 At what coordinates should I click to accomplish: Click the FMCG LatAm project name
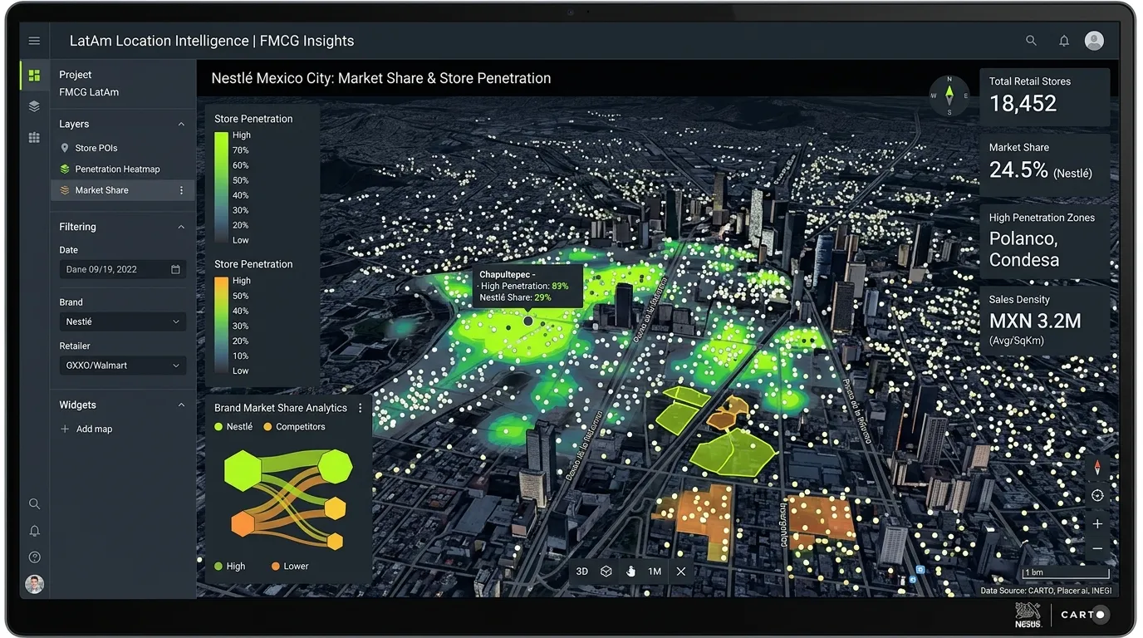pos(89,92)
